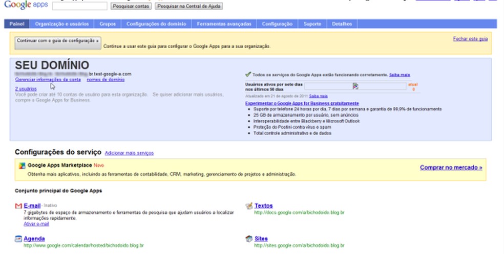Click the Google Apps Marketplace icon
Viewport: 504px width, 254px height.
[x=22, y=166]
